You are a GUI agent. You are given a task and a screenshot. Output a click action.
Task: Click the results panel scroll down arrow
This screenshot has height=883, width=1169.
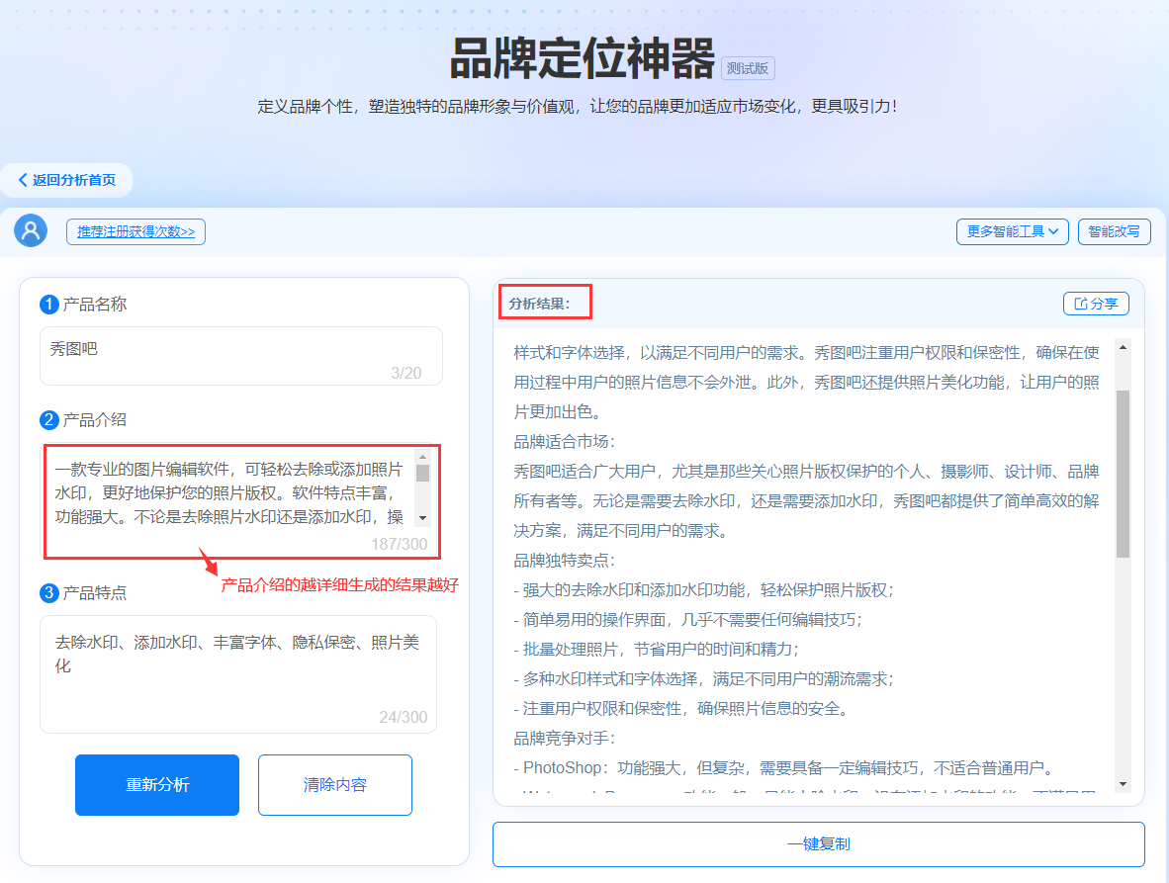point(1123,784)
